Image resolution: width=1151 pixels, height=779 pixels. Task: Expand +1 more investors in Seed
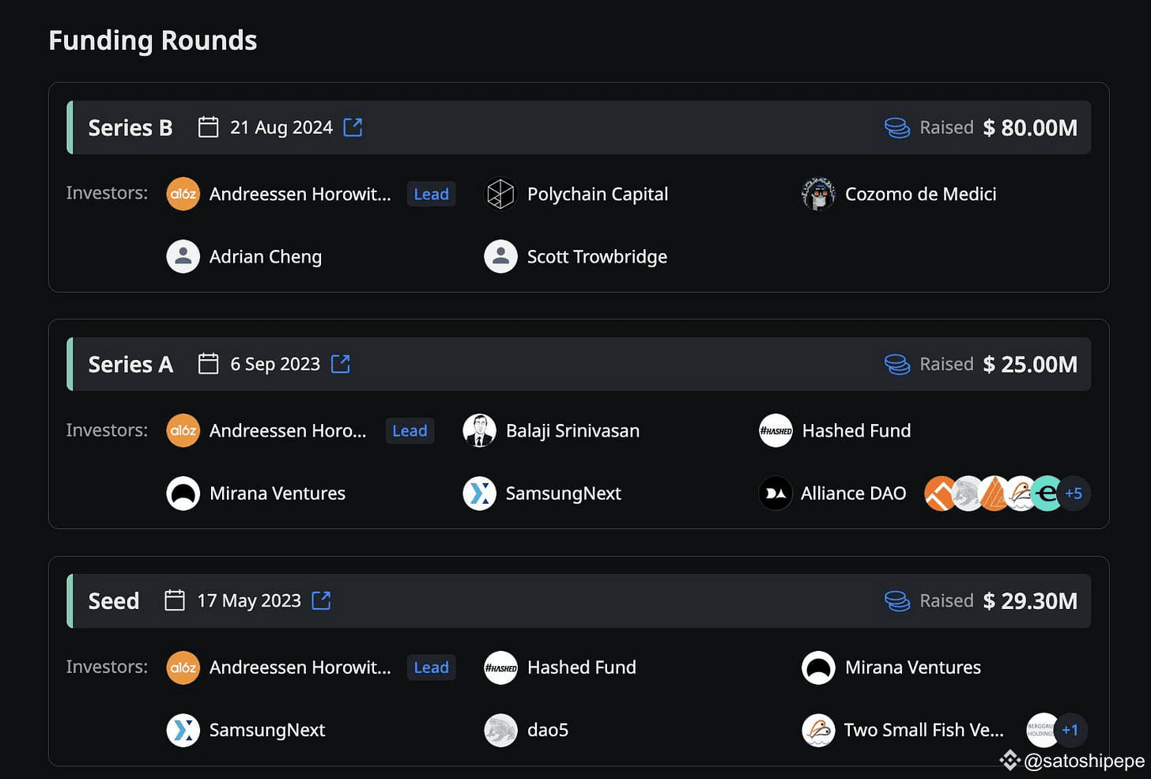pos(1070,730)
